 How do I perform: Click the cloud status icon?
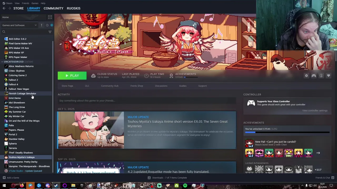93,76
